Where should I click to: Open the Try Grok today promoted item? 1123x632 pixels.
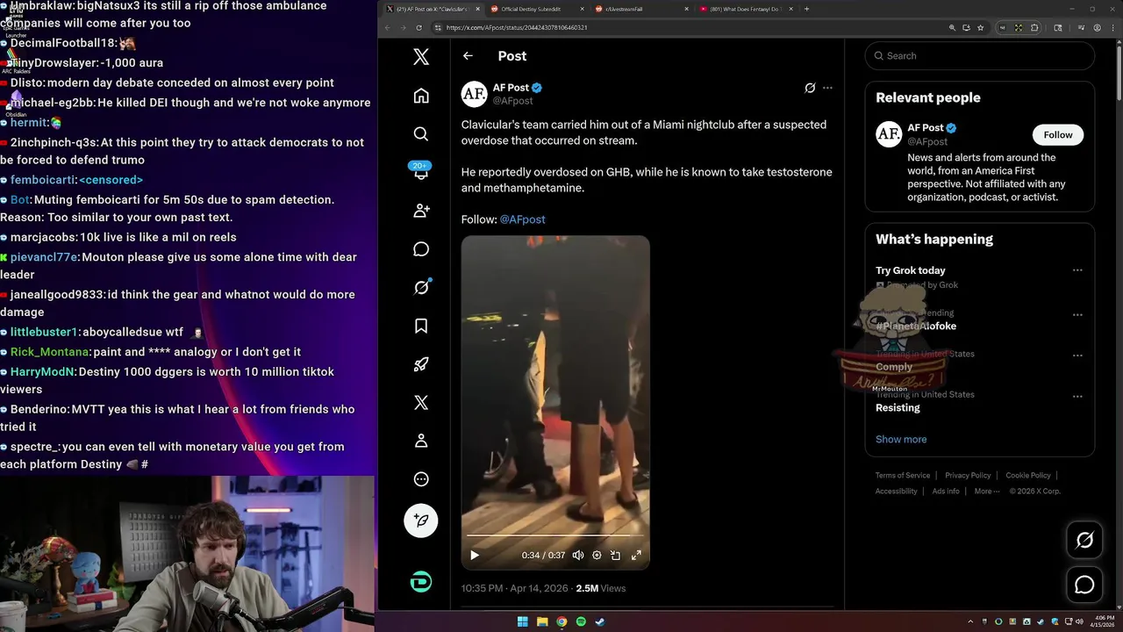(910, 270)
